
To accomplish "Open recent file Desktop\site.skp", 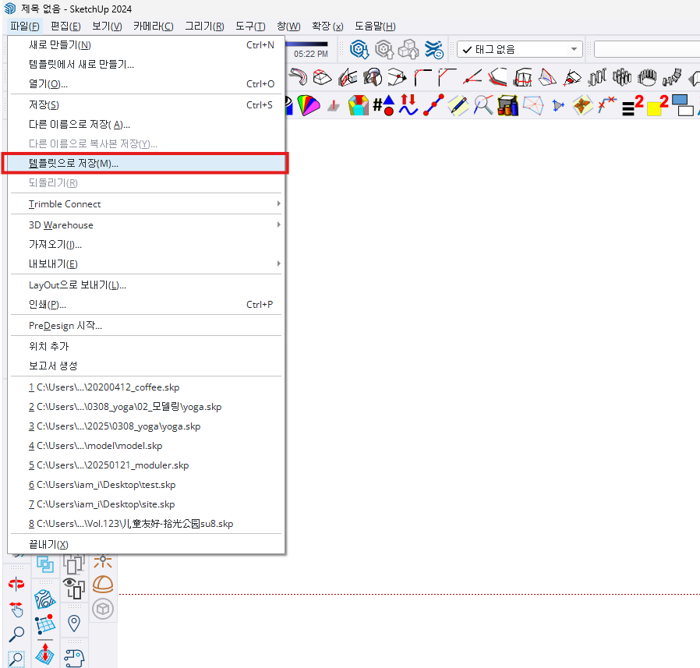I will [x=146, y=504].
